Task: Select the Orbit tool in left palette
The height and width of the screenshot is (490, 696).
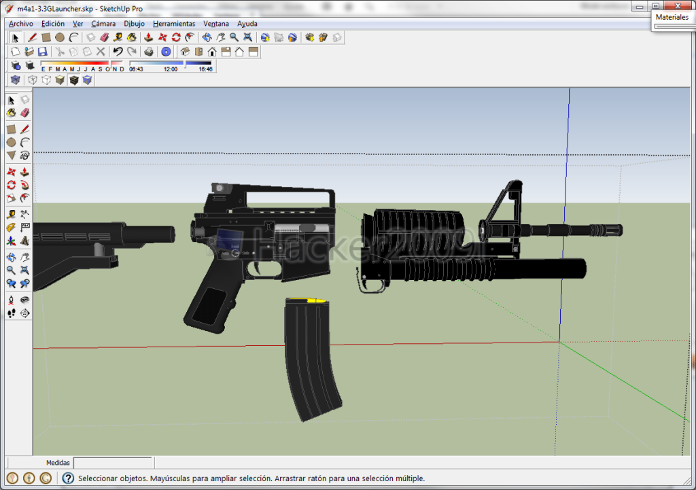Action: coord(12,257)
